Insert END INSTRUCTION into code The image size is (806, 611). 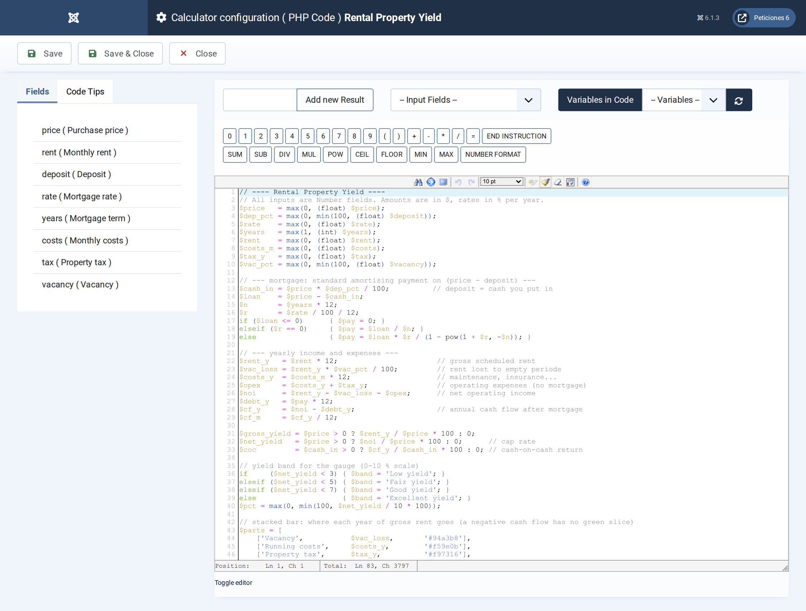tap(516, 136)
